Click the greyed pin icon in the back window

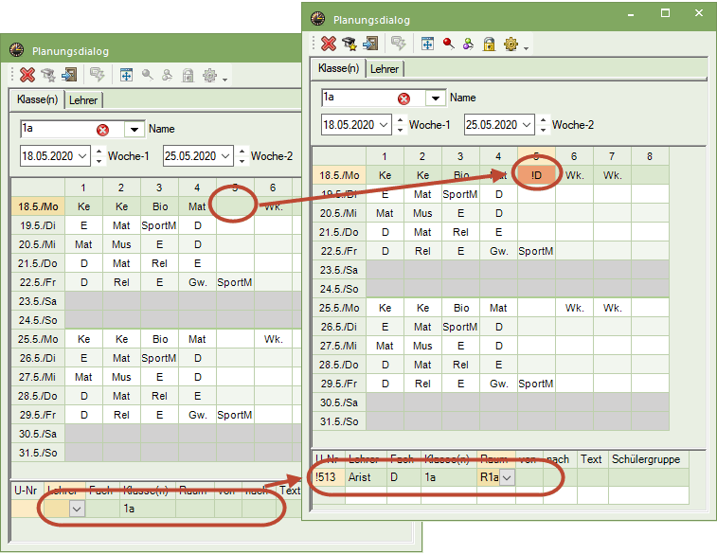[147, 75]
